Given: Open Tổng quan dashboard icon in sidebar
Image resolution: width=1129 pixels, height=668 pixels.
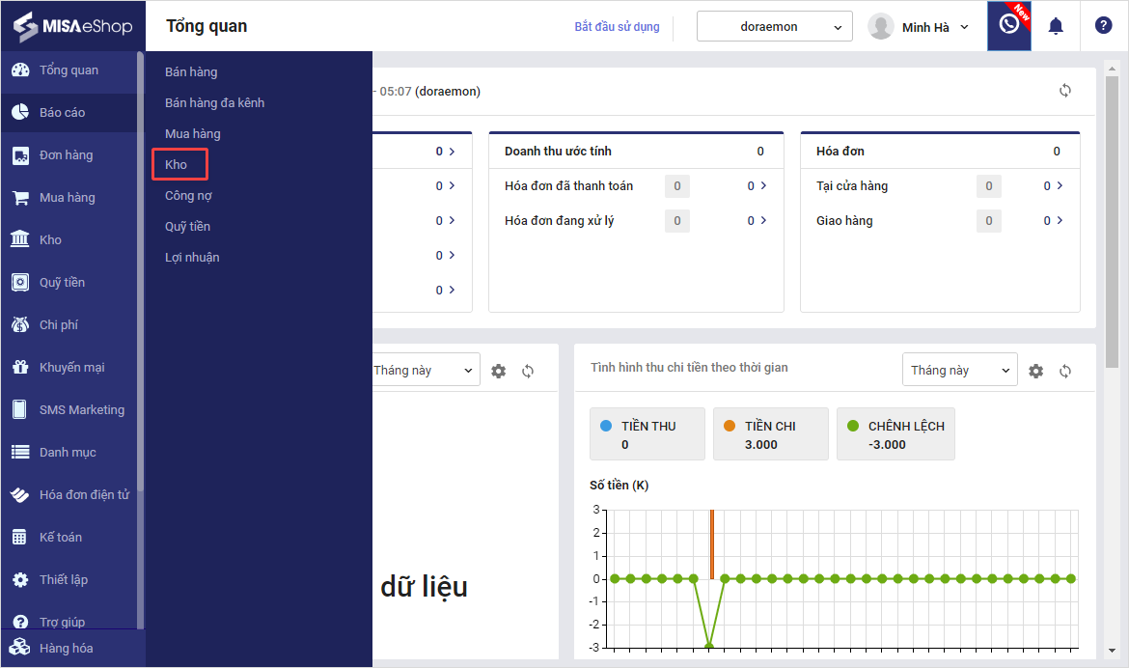Looking at the screenshot, I should 21,70.
